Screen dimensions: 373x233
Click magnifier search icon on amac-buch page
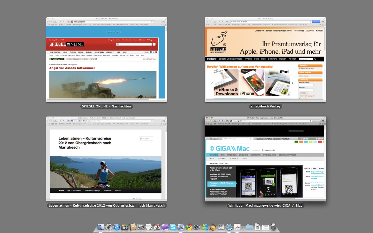point(315,59)
